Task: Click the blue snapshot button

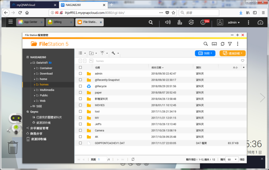Action: pos(205,53)
